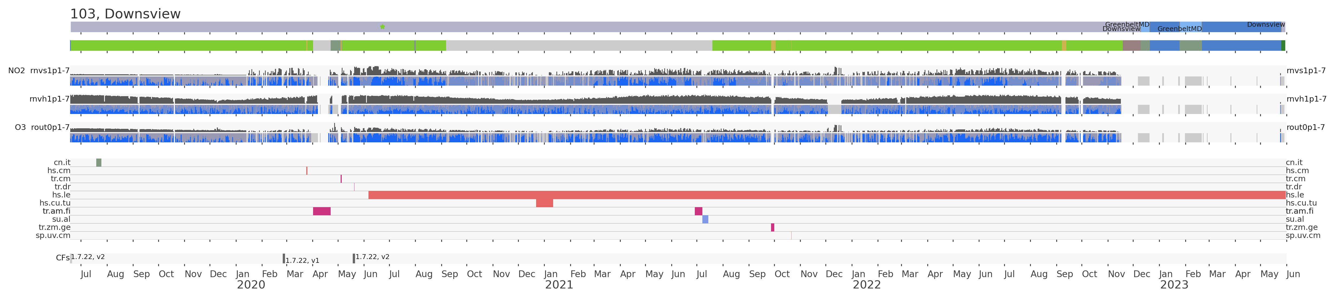Click the small tr.am.fi block near July 2021
This screenshot has width=1335, height=299.
[699, 211]
